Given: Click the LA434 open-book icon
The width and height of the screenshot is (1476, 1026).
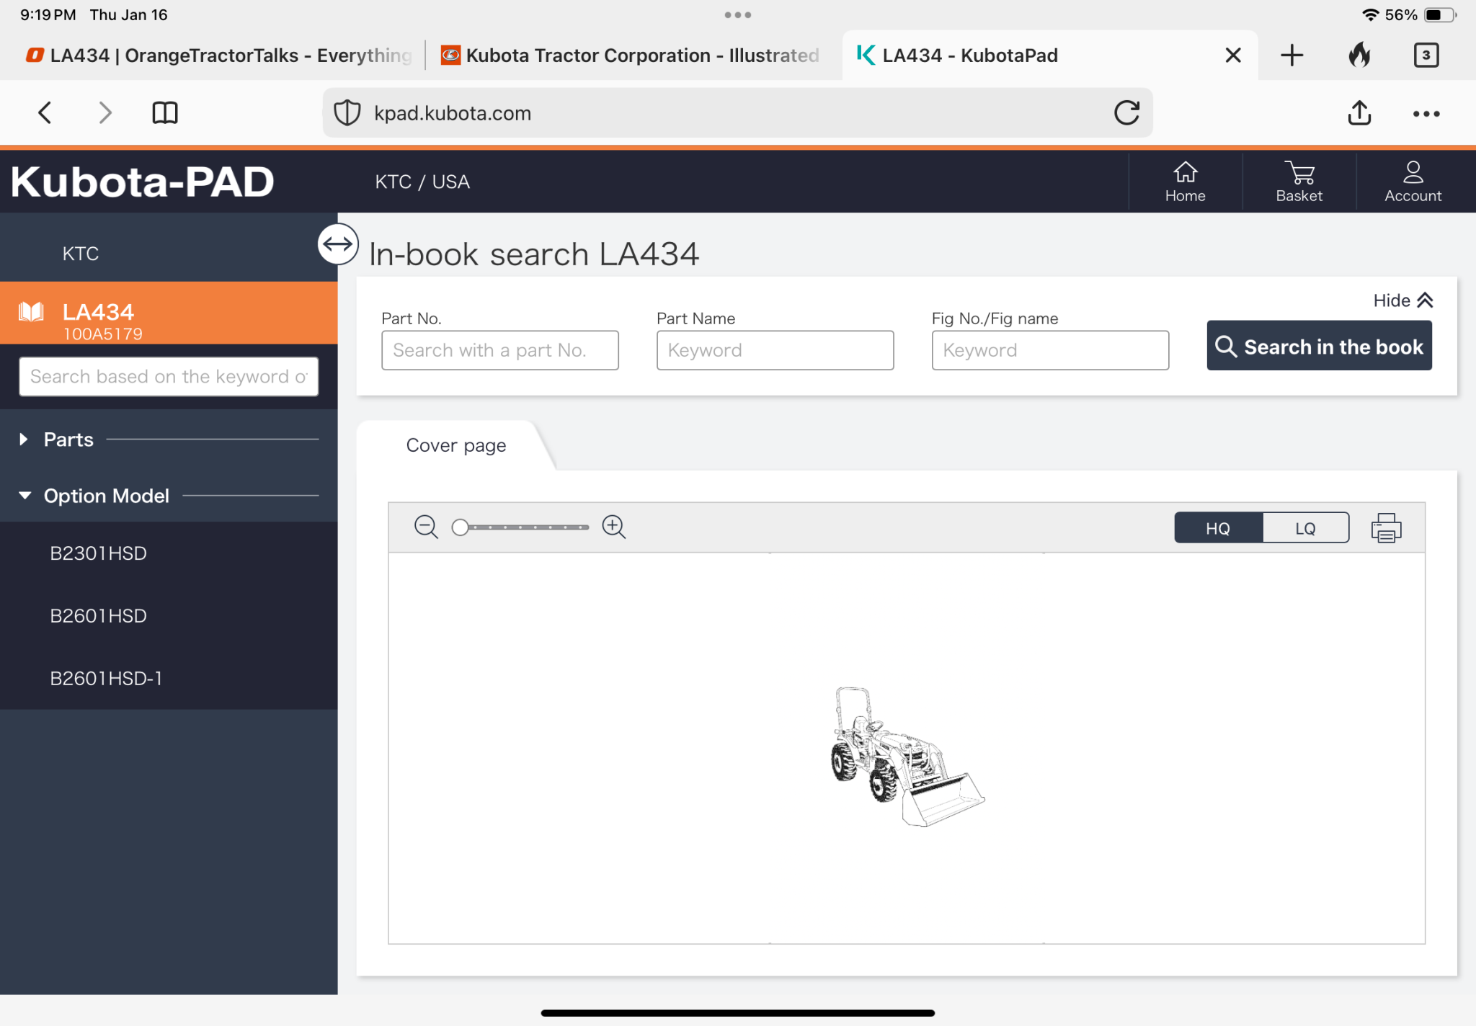Looking at the screenshot, I should click(31, 312).
